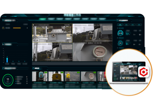
Task: Open the pressure gauge thumbnail in the bottom strip
Action: point(89,76)
